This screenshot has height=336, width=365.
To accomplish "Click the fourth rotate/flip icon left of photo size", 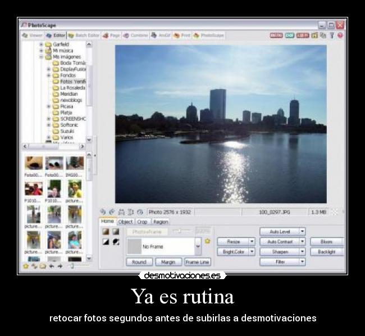I will pos(131,212).
